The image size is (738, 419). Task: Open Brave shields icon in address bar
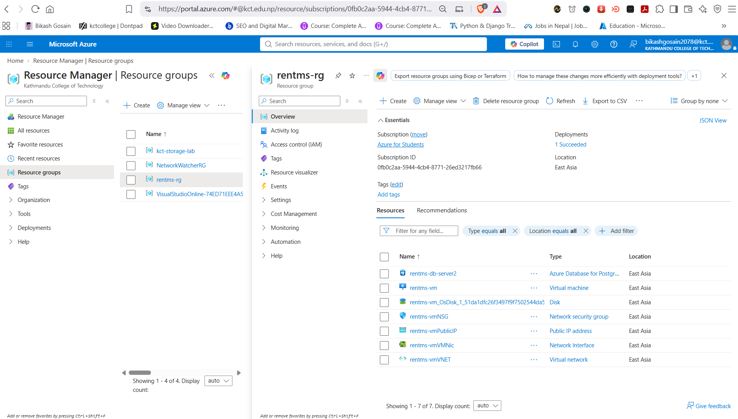point(481,9)
